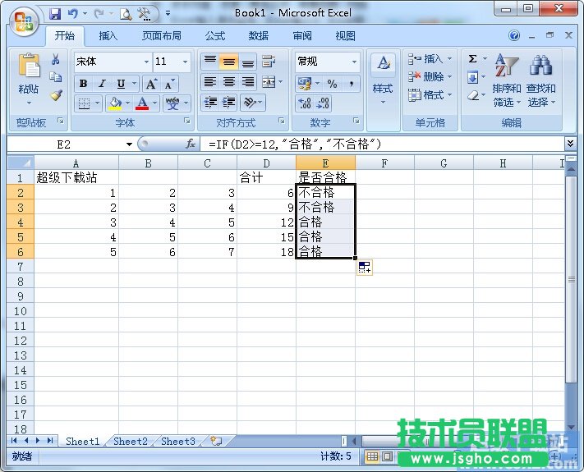Click the Format Painter brush icon
The width and height of the screenshot is (584, 472).
[x=56, y=95]
